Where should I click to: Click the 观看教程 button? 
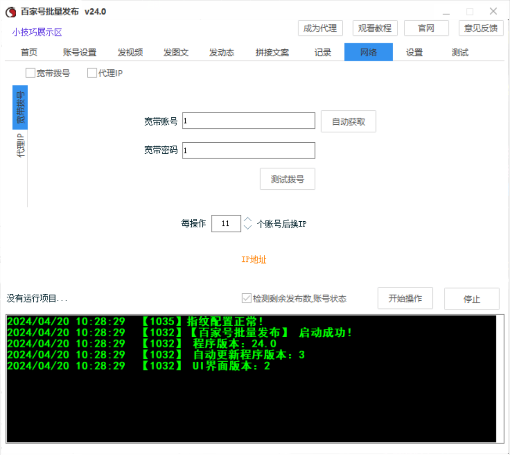(x=375, y=28)
